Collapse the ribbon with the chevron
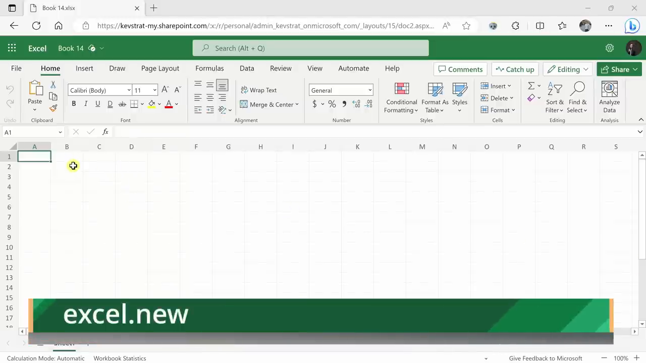This screenshot has width=646, height=363. 641,119
